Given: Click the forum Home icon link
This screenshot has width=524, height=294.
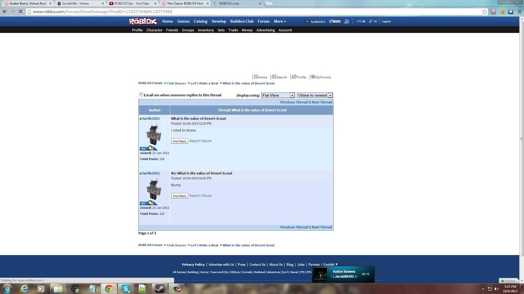Looking at the screenshot, I should (260, 77).
